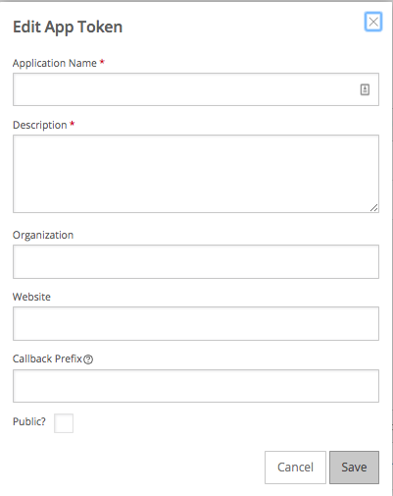Click the red asterisk beside Description
This screenshot has width=393, height=496.
pyautogui.click(x=73, y=124)
